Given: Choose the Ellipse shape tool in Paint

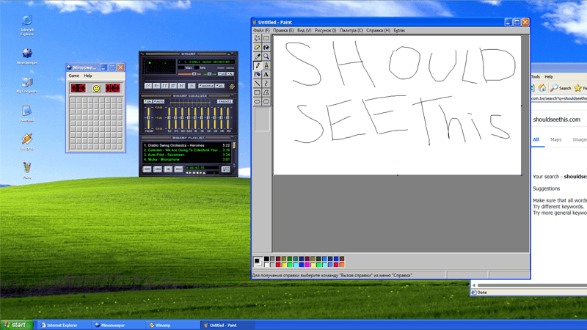Looking at the screenshot, I should coord(258,101).
